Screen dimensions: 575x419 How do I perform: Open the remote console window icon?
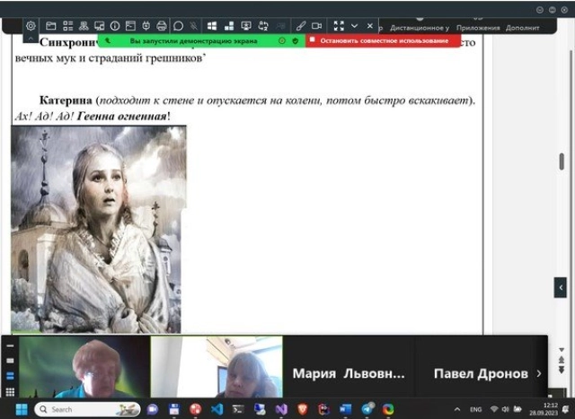pos(130,26)
